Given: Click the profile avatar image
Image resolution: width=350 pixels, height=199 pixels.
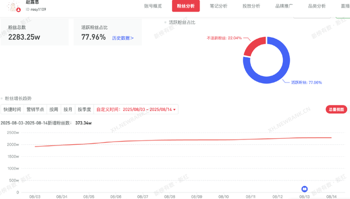Looking at the screenshot, I should click(13, 6).
